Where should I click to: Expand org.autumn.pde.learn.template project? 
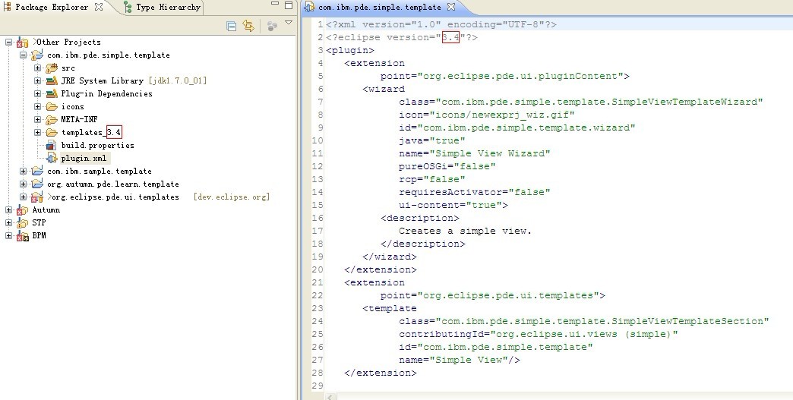(x=24, y=184)
